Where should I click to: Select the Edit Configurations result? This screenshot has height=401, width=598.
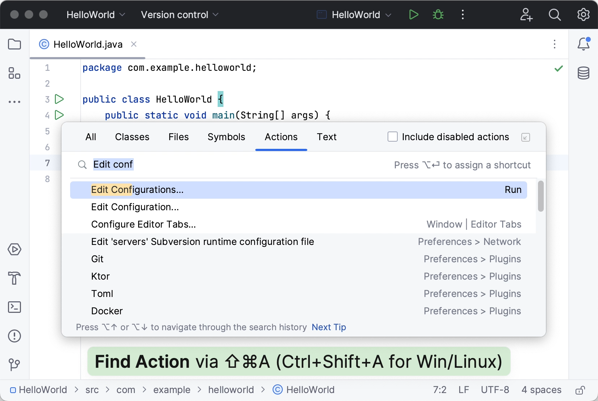point(137,189)
